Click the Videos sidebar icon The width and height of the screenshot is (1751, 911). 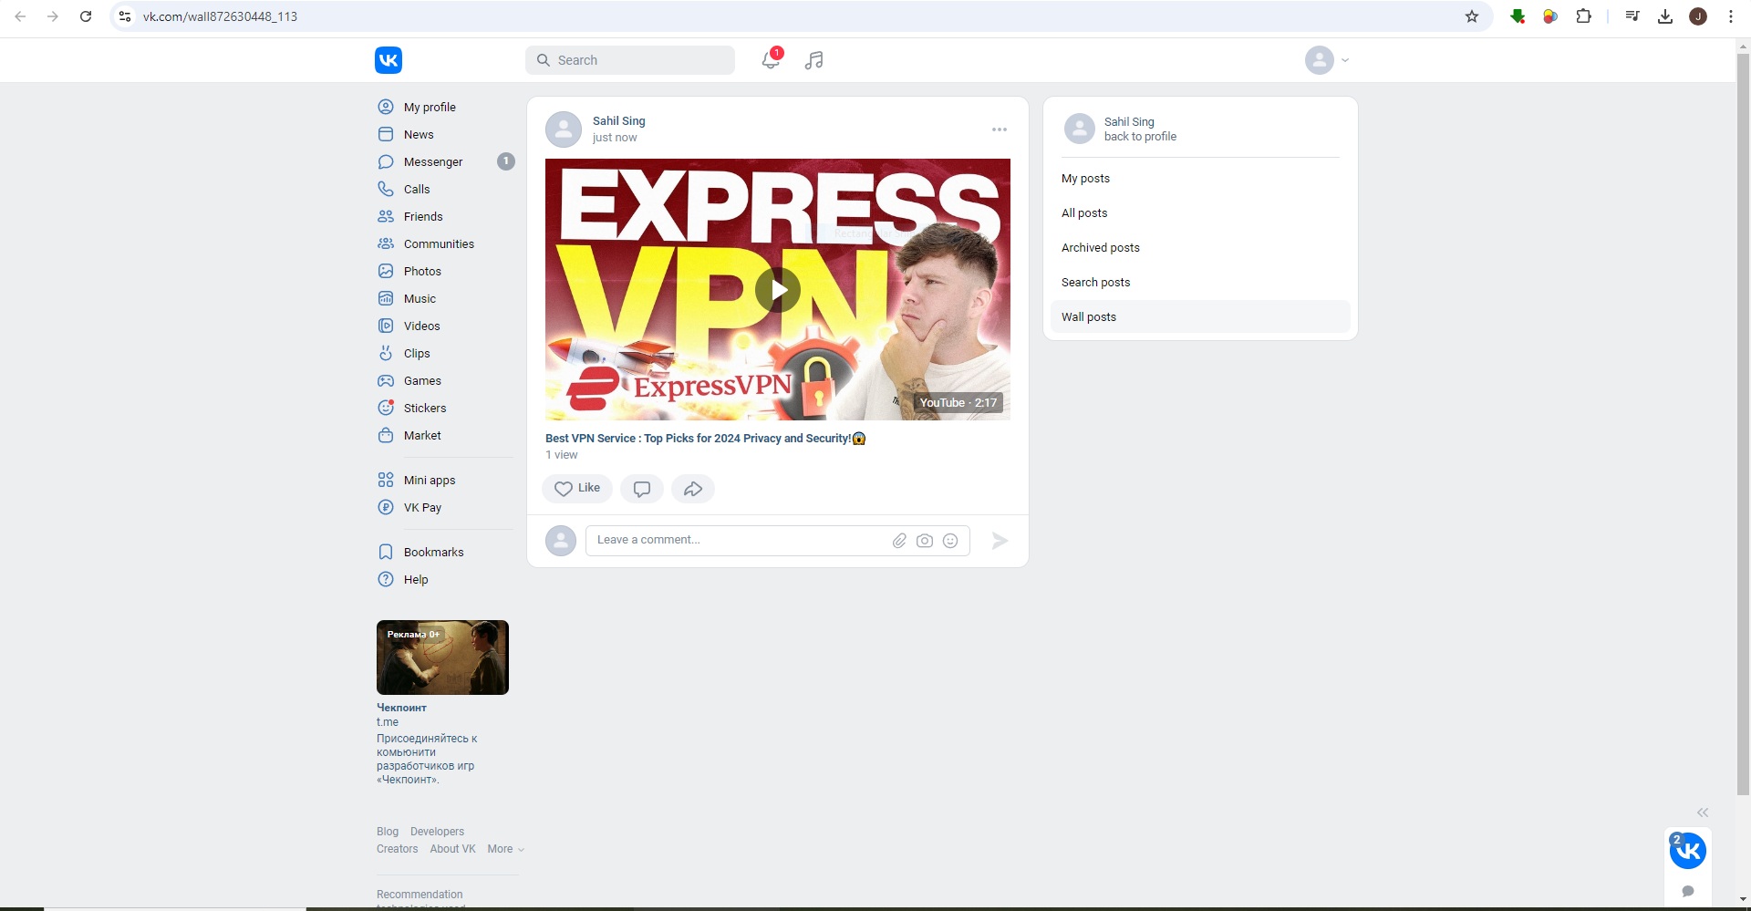(386, 326)
